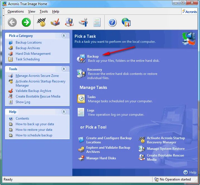The height and width of the screenshot is (185, 200).
Task: Click the globe web support toolbar icon
Action: pos(126,22)
